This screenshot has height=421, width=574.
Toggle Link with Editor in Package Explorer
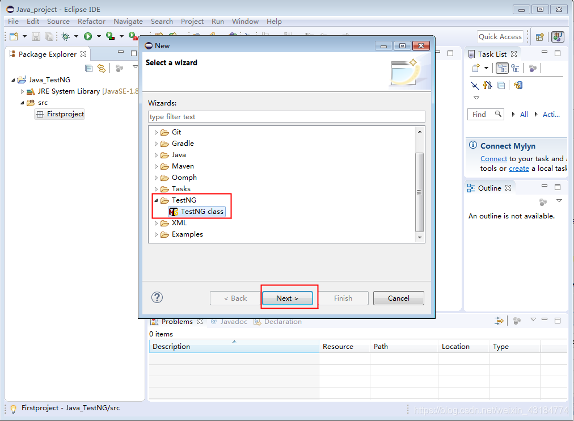pos(102,68)
